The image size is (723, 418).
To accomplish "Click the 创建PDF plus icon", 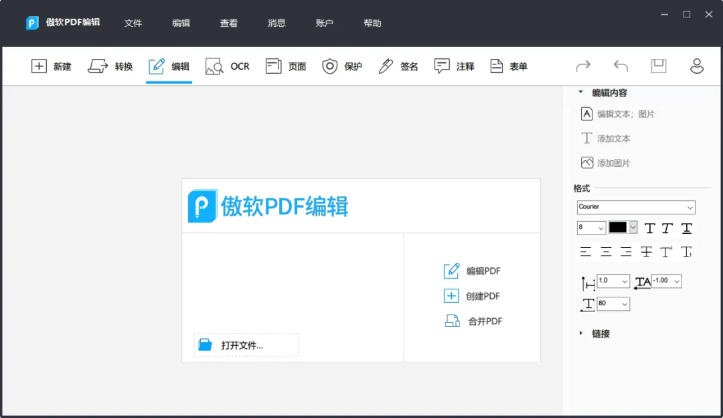I will (451, 295).
